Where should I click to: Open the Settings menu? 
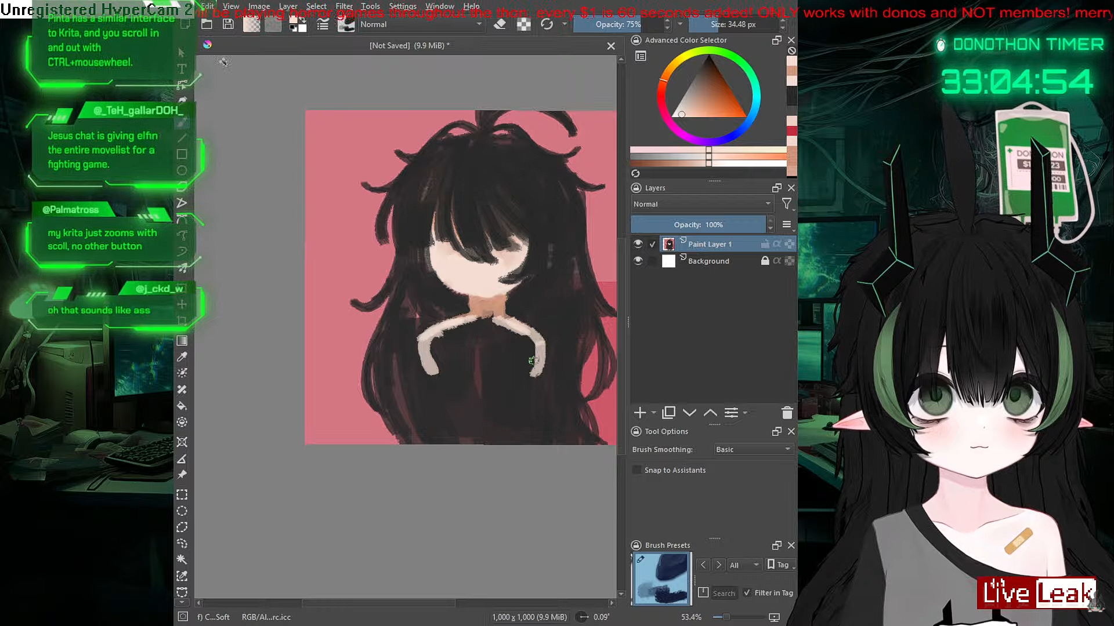(x=402, y=6)
